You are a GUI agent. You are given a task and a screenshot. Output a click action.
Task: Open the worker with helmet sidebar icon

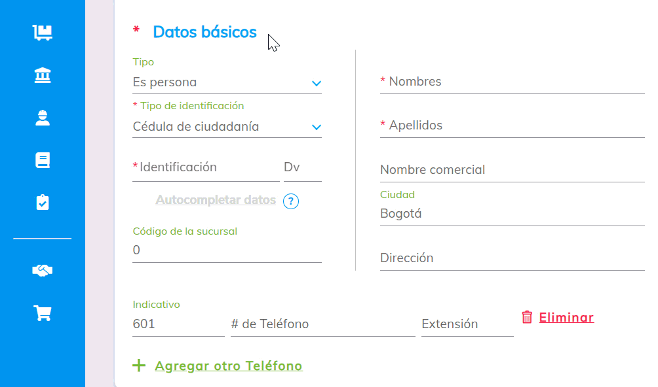click(x=43, y=118)
